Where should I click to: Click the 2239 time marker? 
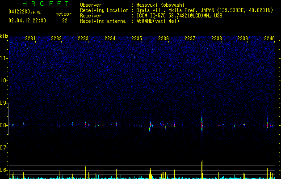(243, 38)
